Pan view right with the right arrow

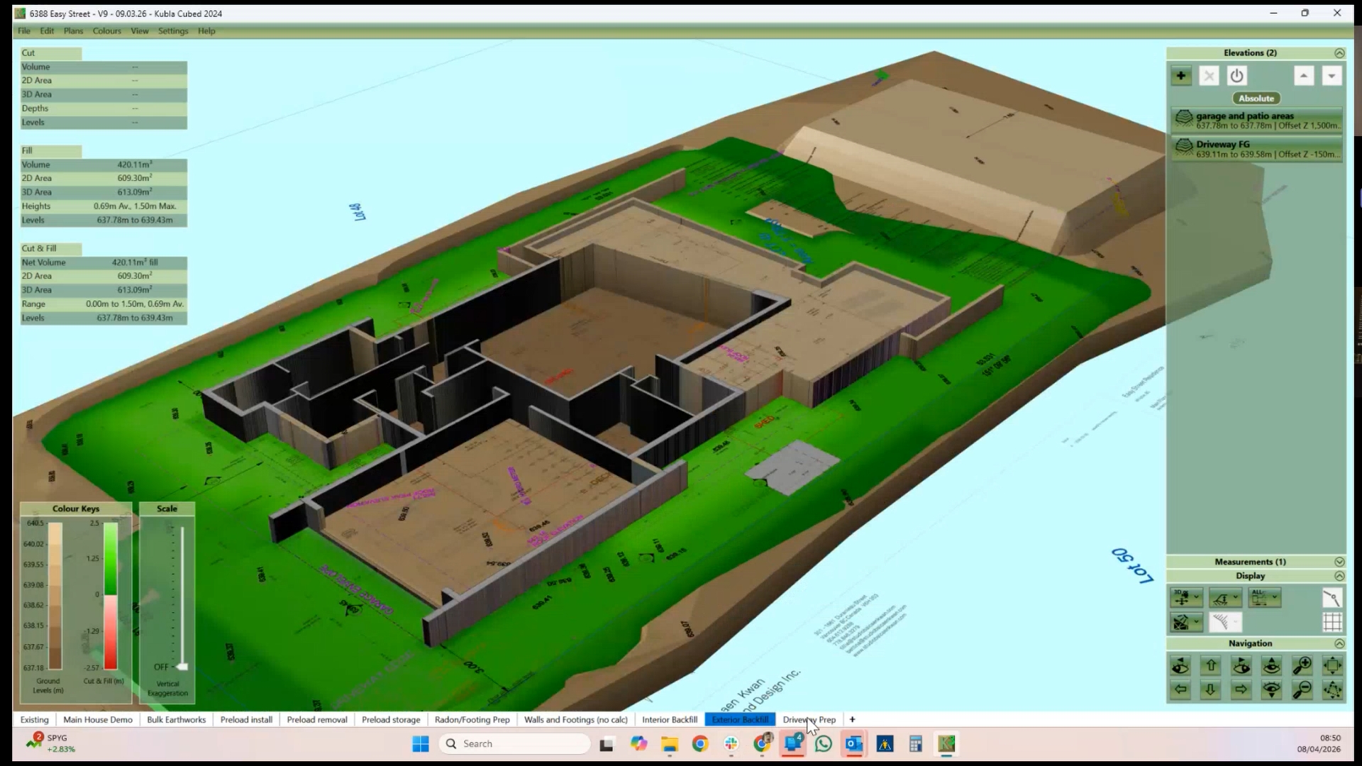1241,689
